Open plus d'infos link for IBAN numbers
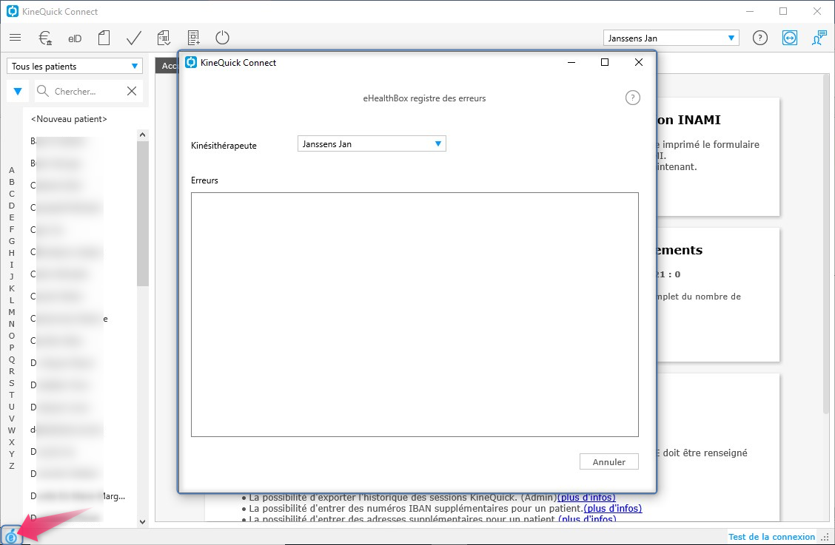Viewport: 835px width, 545px height. coord(613,508)
